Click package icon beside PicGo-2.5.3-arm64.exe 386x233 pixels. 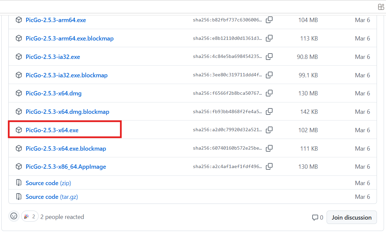[x=19, y=20]
